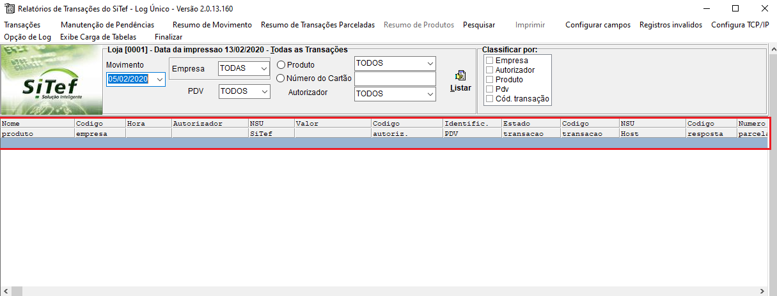Screen dimensions: 777x296
Task: Click the Codigo autoriz. column header
Action: pyautogui.click(x=407, y=129)
